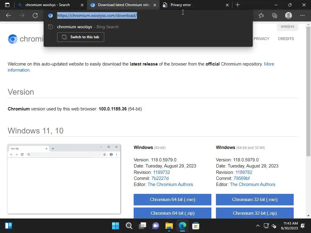The height and width of the screenshot is (233, 311).
Task: Select the chromium woolsys Bing Search suggestion
Action: 148,27
